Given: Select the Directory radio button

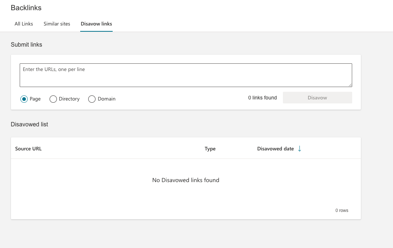Looking at the screenshot, I should tap(53, 99).
